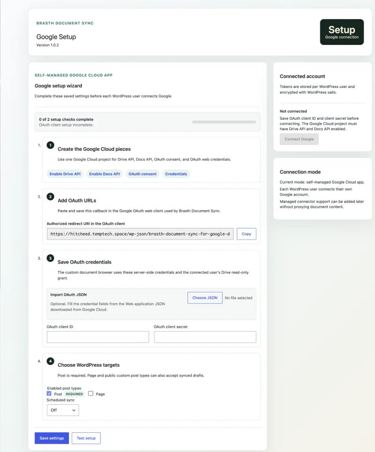
Task: Click the disabled Connect Google button
Action: (x=299, y=139)
